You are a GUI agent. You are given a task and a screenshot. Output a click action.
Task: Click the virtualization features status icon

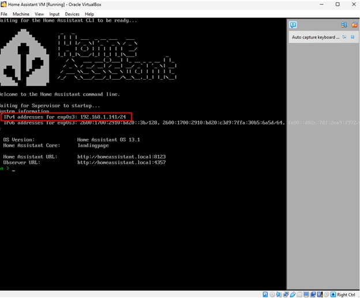(320, 295)
